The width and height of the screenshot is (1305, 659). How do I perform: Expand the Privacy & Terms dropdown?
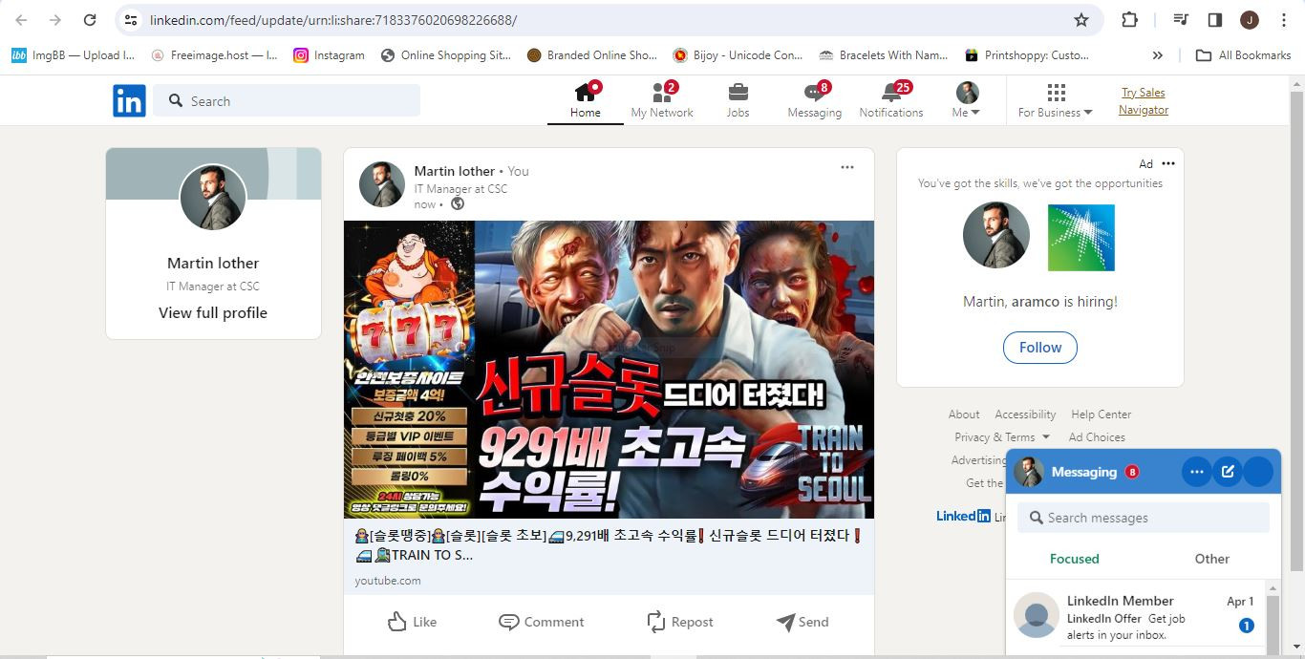coord(1002,437)
